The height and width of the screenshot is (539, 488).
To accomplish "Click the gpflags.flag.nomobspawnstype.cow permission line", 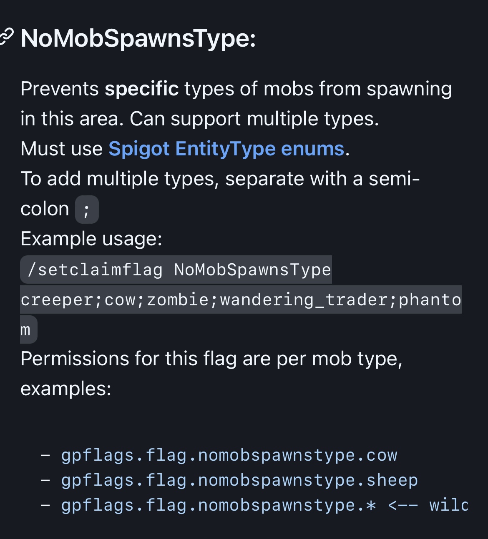I will [229, 455].
